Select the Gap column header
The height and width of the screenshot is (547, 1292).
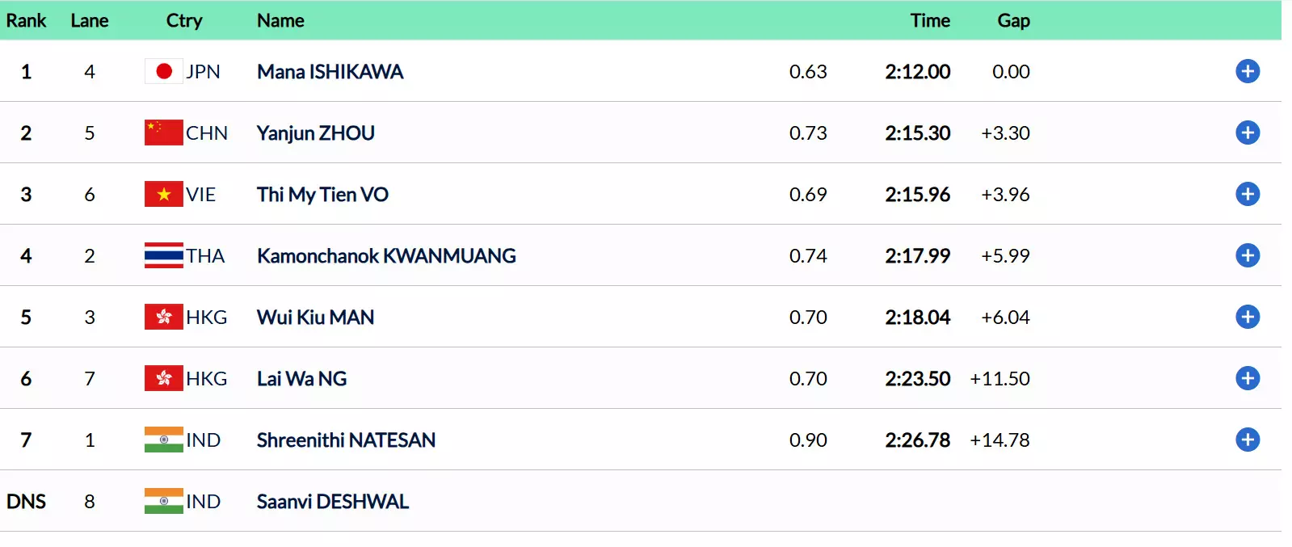pyautogui.click(x=1013, y=20)
